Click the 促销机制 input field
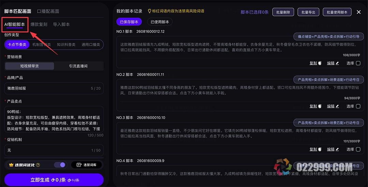This screenshot has width=368, height=187. [x=54, y=151]
